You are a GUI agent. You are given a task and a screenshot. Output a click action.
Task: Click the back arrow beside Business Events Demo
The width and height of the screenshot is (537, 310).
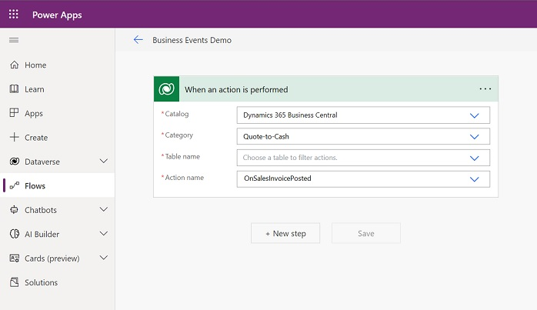coord(138,40)
